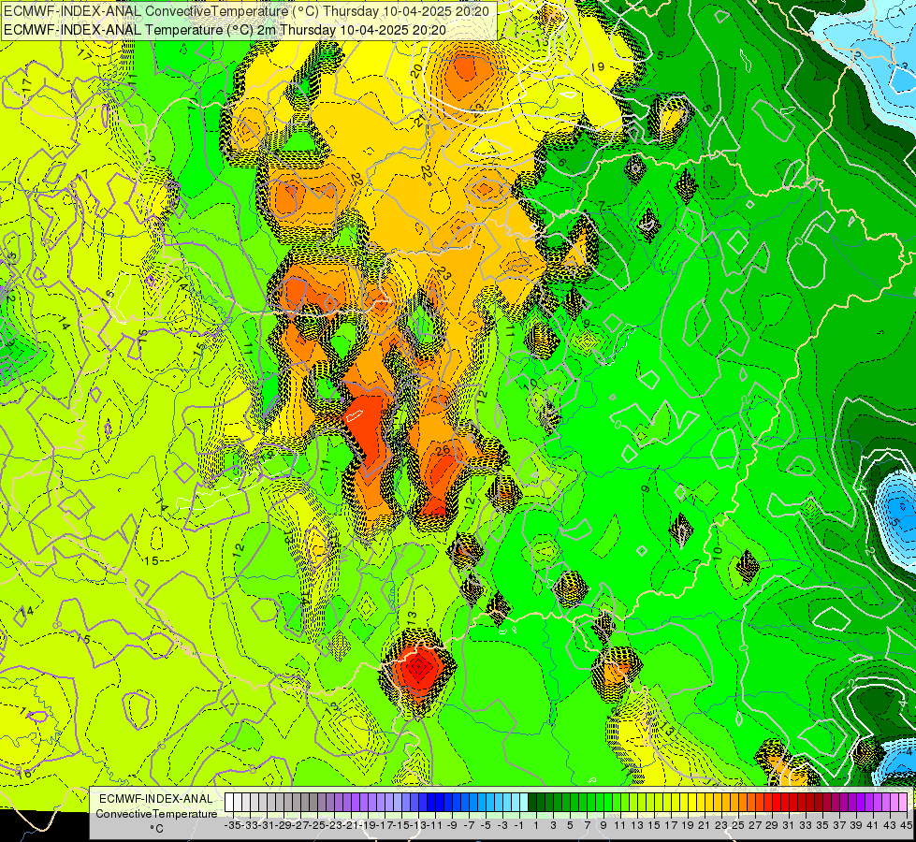
Task: Click the 'ECMWF-INDEX-ANAL' label in the legend
Action: tap(156, 799)
